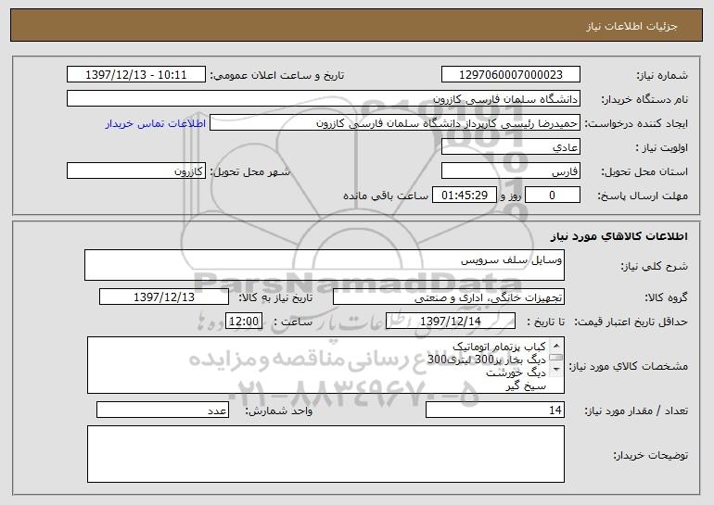Click the counting unit field عدد

click(x=162, y=410)
